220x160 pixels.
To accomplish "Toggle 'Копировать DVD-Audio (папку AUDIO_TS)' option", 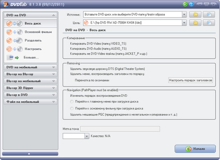I will 98,49.
